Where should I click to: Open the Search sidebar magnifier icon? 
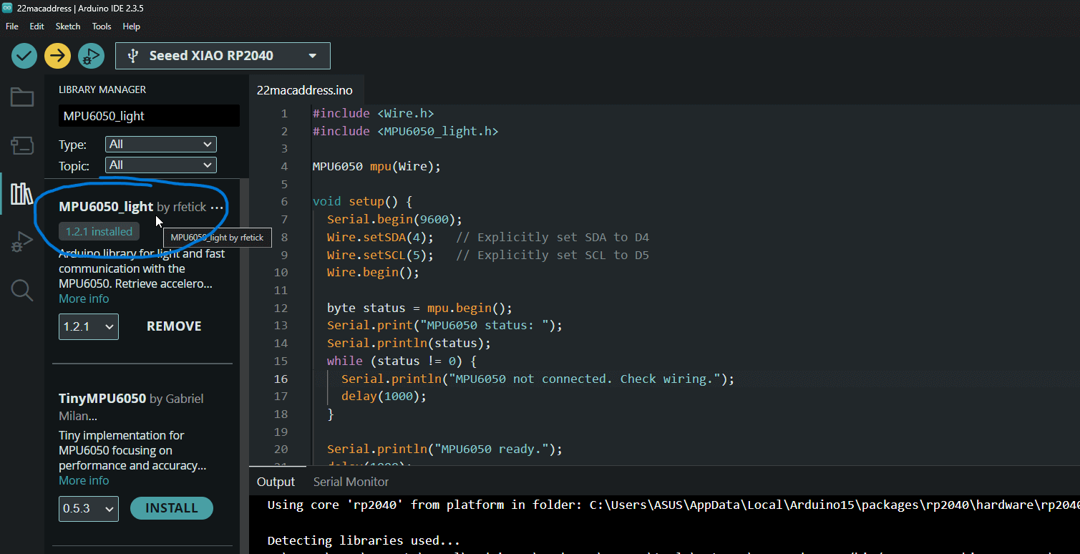click(x=22, y=290)
